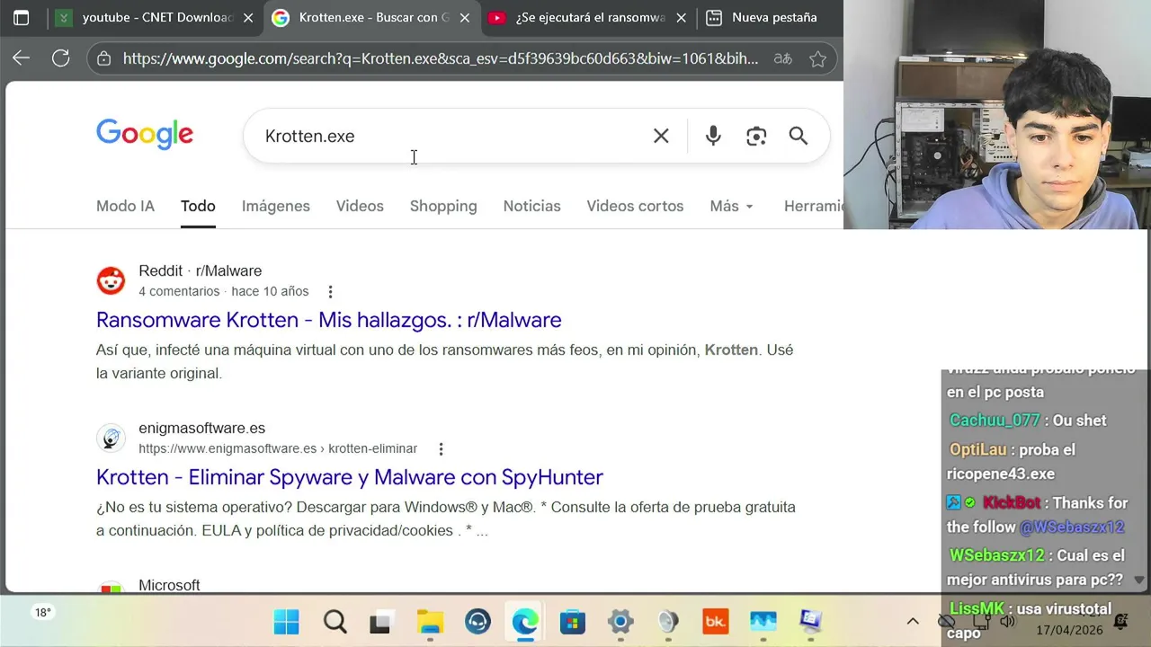This screenshot has height=647, width=1151.
Task: Select Modo IA search filter
Action: coord(125,206)
